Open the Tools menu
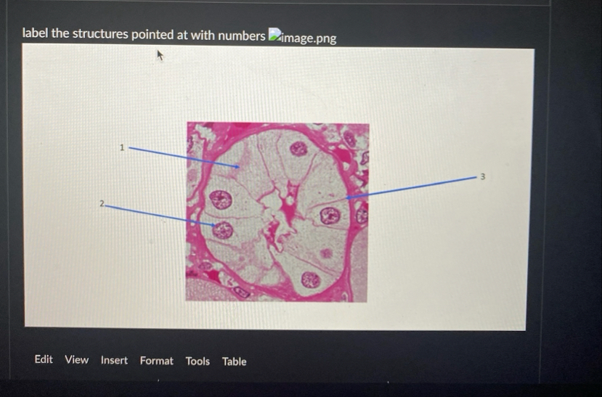Screen dimensions: 602x397 coord(198,361)
